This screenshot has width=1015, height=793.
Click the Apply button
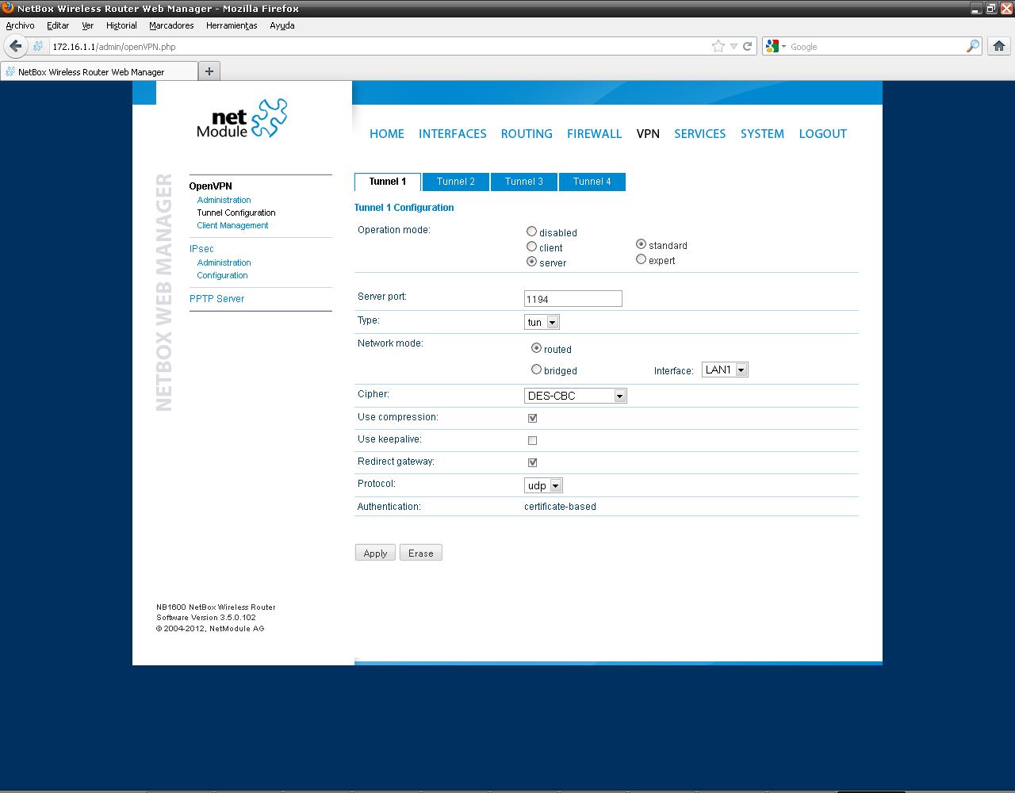375,553
